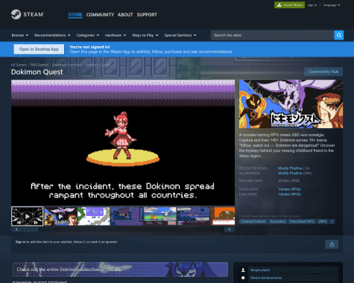Screen dimensions: 354x283
Task: Click the Single-player person icon
Action: pos(243,270)
